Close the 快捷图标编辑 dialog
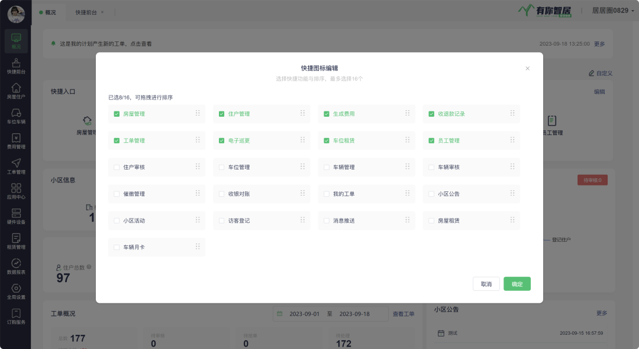This screenshot has width=639, height=349. [x=528, y=68]
